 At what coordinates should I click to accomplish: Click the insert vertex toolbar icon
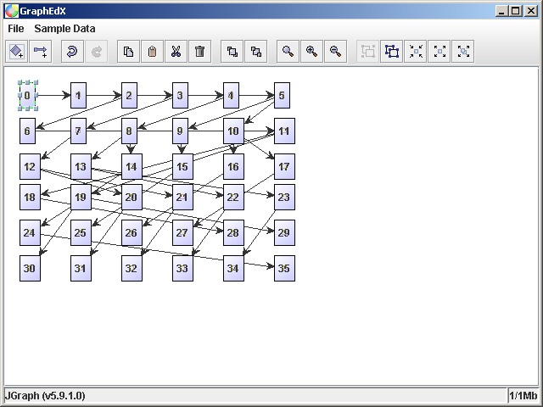coord(16,51)
